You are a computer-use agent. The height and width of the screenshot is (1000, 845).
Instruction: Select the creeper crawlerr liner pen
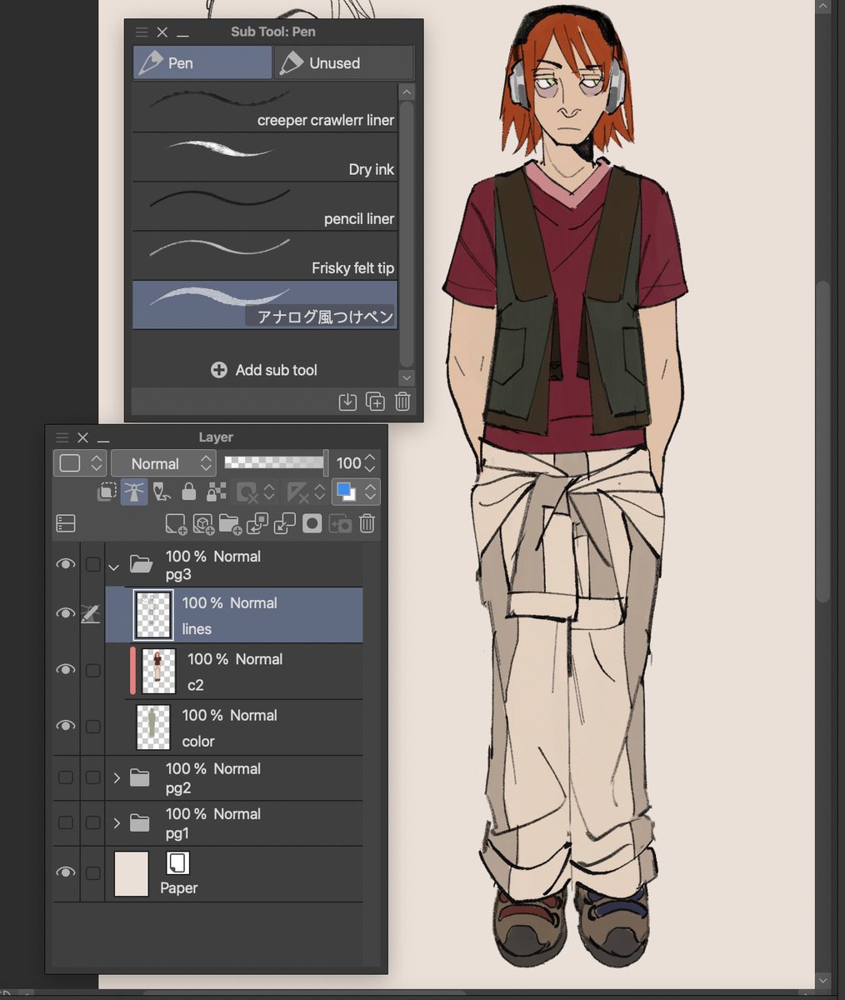coord(265,107)
